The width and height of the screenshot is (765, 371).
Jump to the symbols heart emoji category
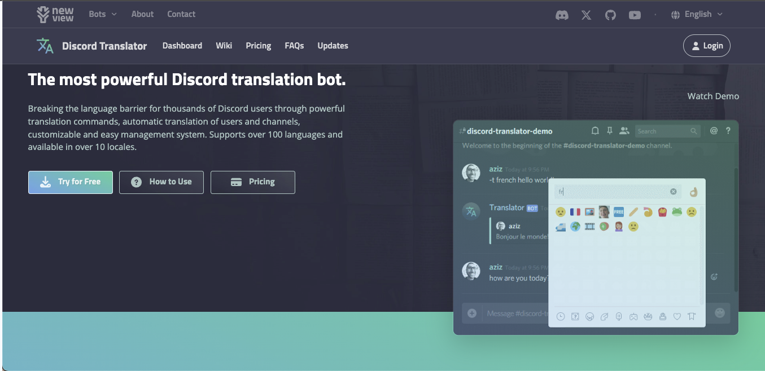click(x=677, y=317)
